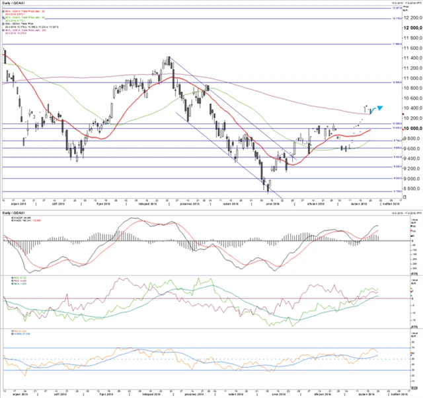Click the red SMA 20 legend icon

point(3,11)
